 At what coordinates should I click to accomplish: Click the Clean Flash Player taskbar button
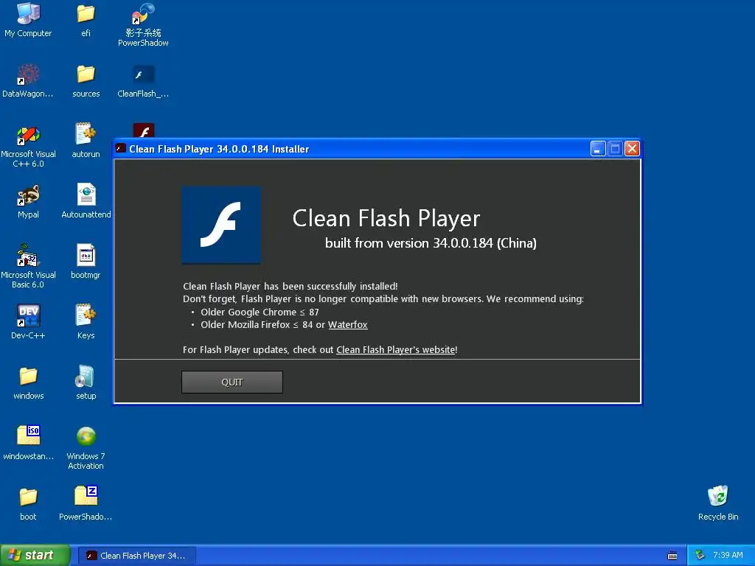(136, 556)
